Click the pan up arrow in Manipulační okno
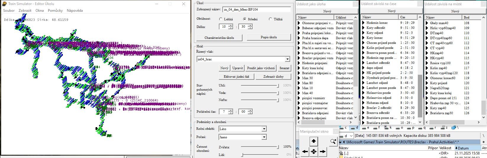This screenshot has width=487, height=158. pos(314,142)
